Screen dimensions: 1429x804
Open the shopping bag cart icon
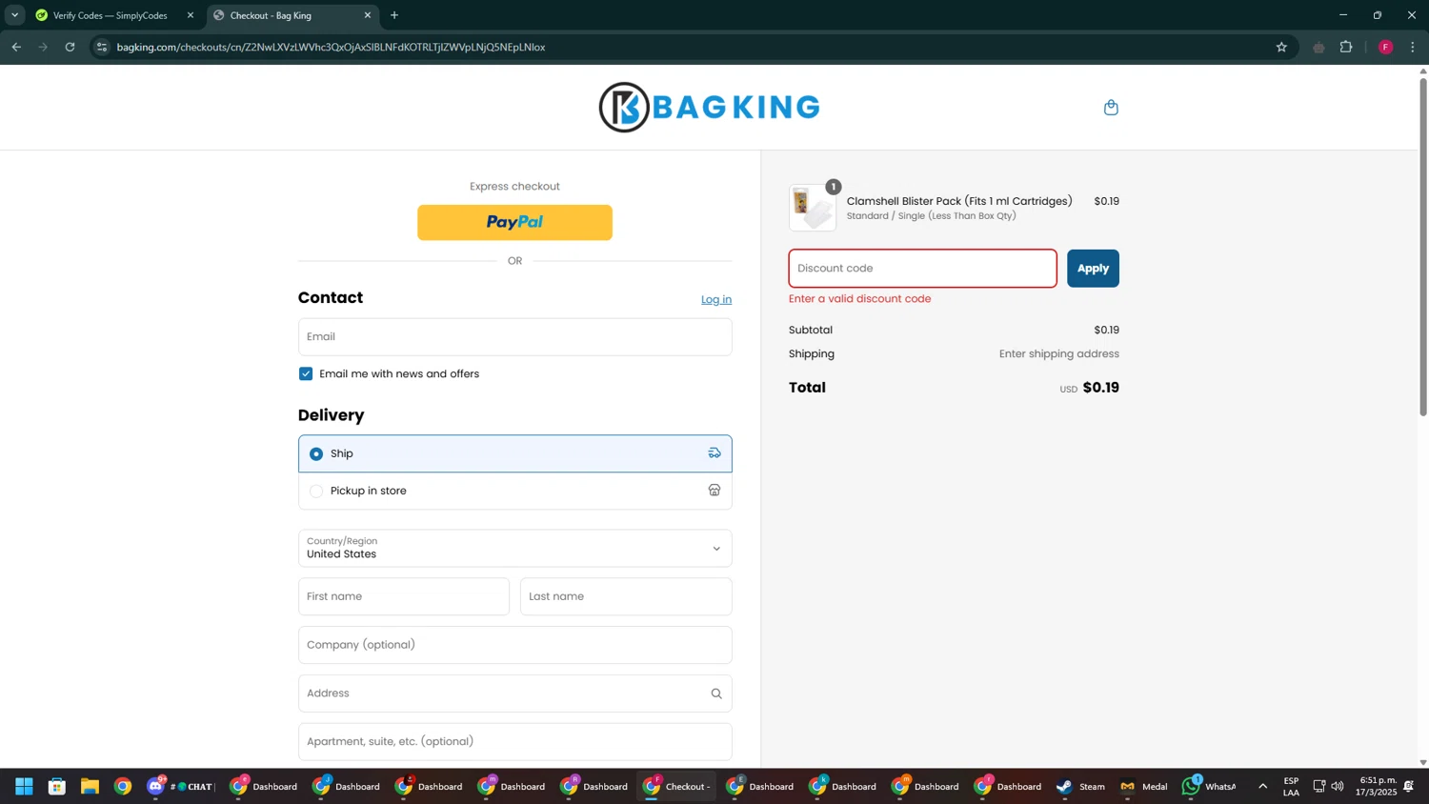click(1111, 108)
